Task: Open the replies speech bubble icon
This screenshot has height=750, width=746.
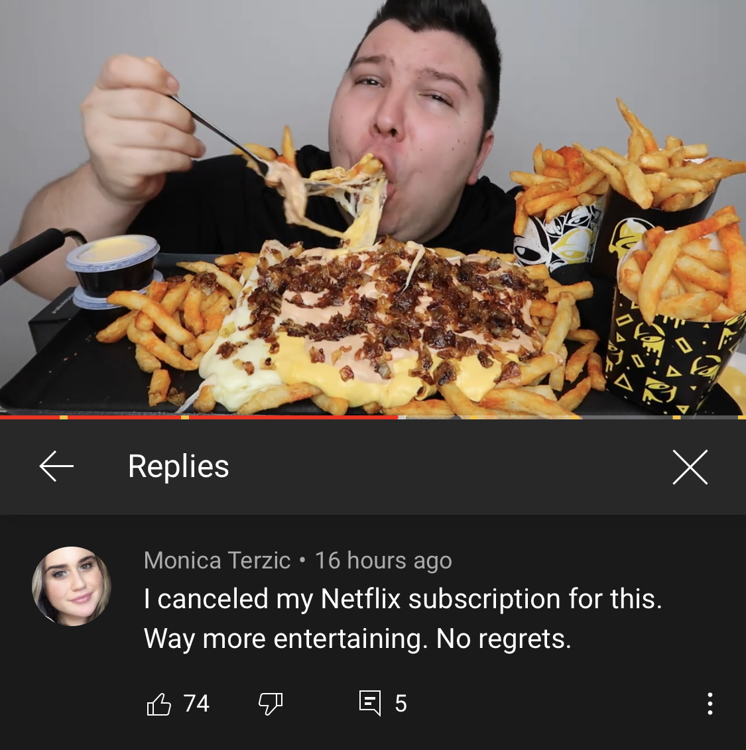Action: tap(370, 703)
